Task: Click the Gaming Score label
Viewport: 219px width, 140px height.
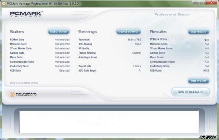Action: pos(157,53)
